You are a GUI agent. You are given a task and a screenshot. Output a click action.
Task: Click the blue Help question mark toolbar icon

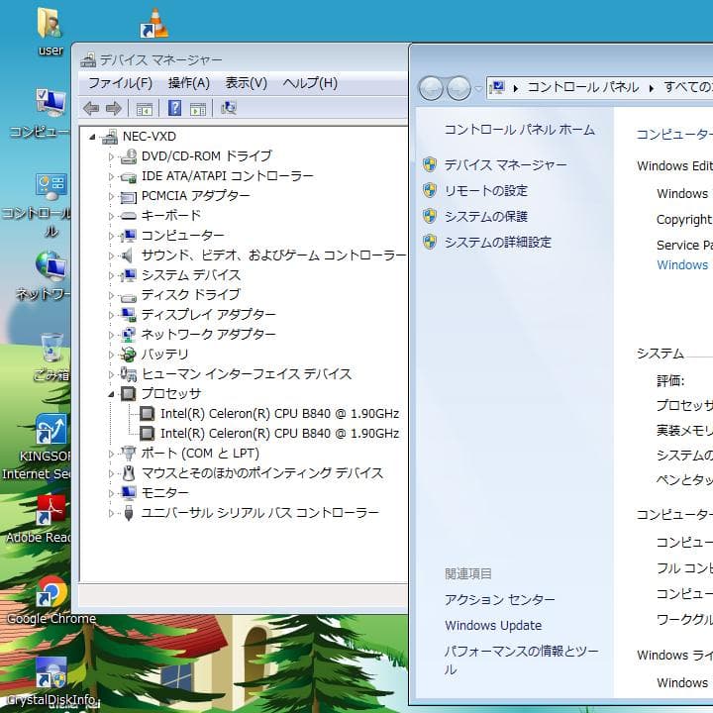pyautogui.click(x=174, y=108)
